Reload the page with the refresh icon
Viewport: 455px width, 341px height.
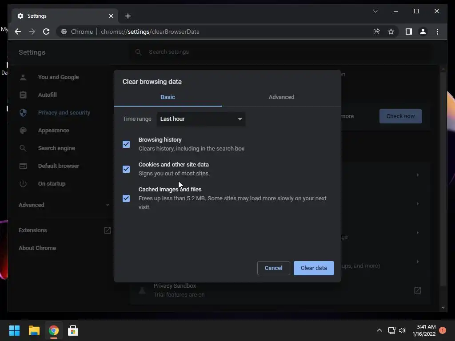[46, 32]
